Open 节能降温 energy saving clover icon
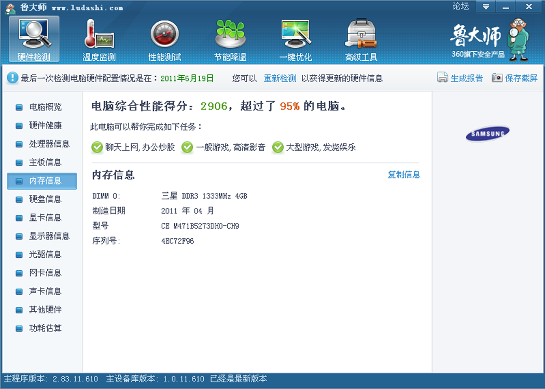The height and width of the screenshot is (389, 545). [x=230, y=34]
